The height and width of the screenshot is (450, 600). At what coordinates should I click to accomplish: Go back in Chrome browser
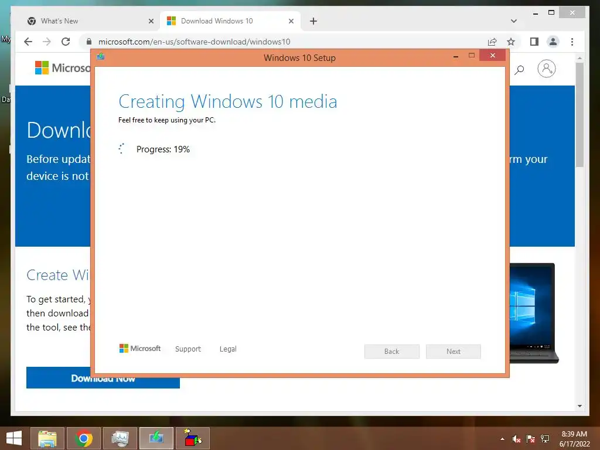coord(28,42)
